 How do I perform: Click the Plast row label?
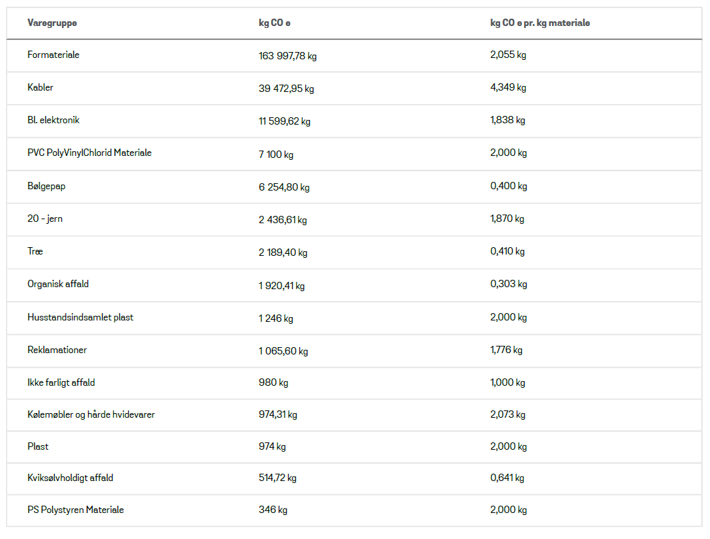(x=37, y=446)
